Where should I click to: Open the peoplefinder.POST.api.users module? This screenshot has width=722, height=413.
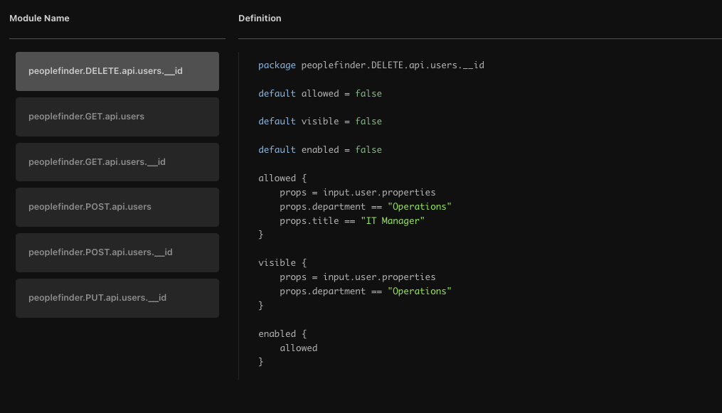click(x=117, y=207)
